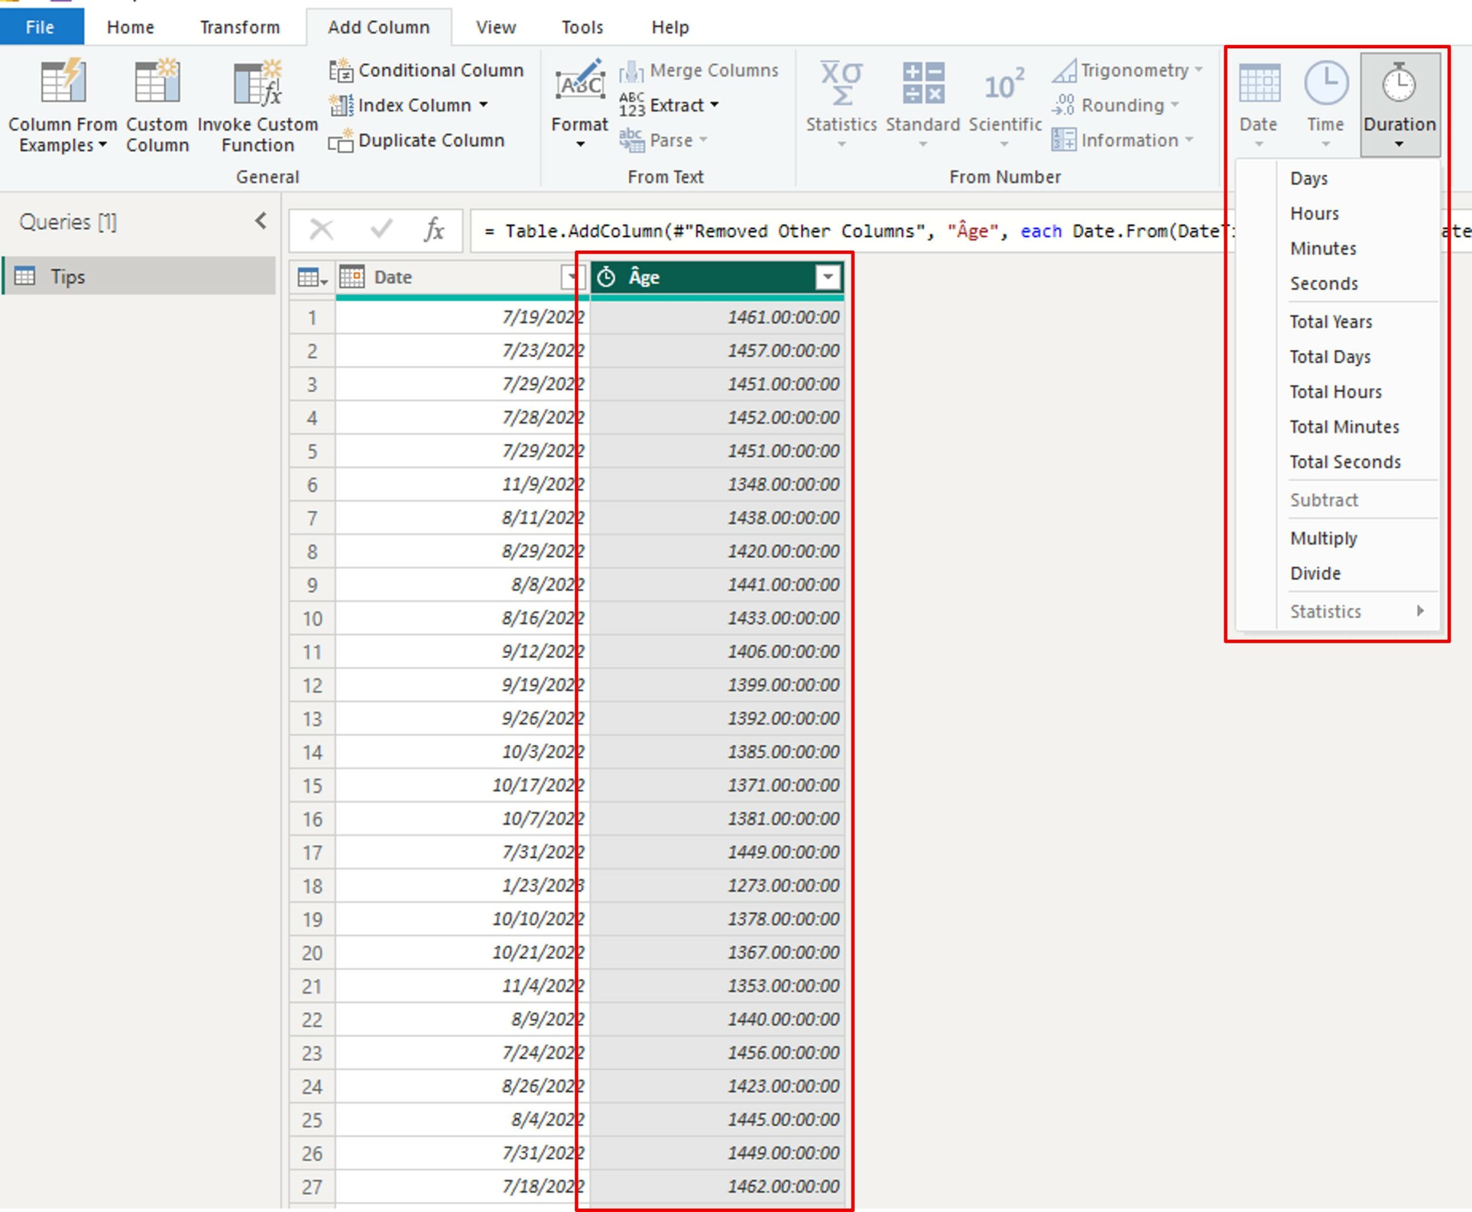Image resolution: width=1472 pixels, height=1212 pixels.
Task: Cancel formula edit with X icon
Action: [x=321, y=230]
